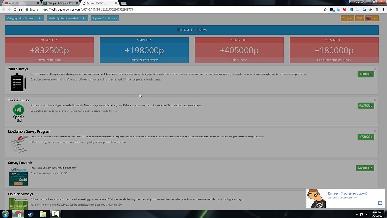Go to the browser home page icon

(x=21, y=9)
